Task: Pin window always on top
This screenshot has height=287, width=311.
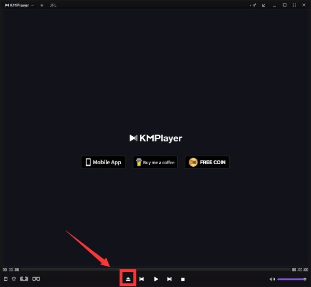Action: coord(253,5)
